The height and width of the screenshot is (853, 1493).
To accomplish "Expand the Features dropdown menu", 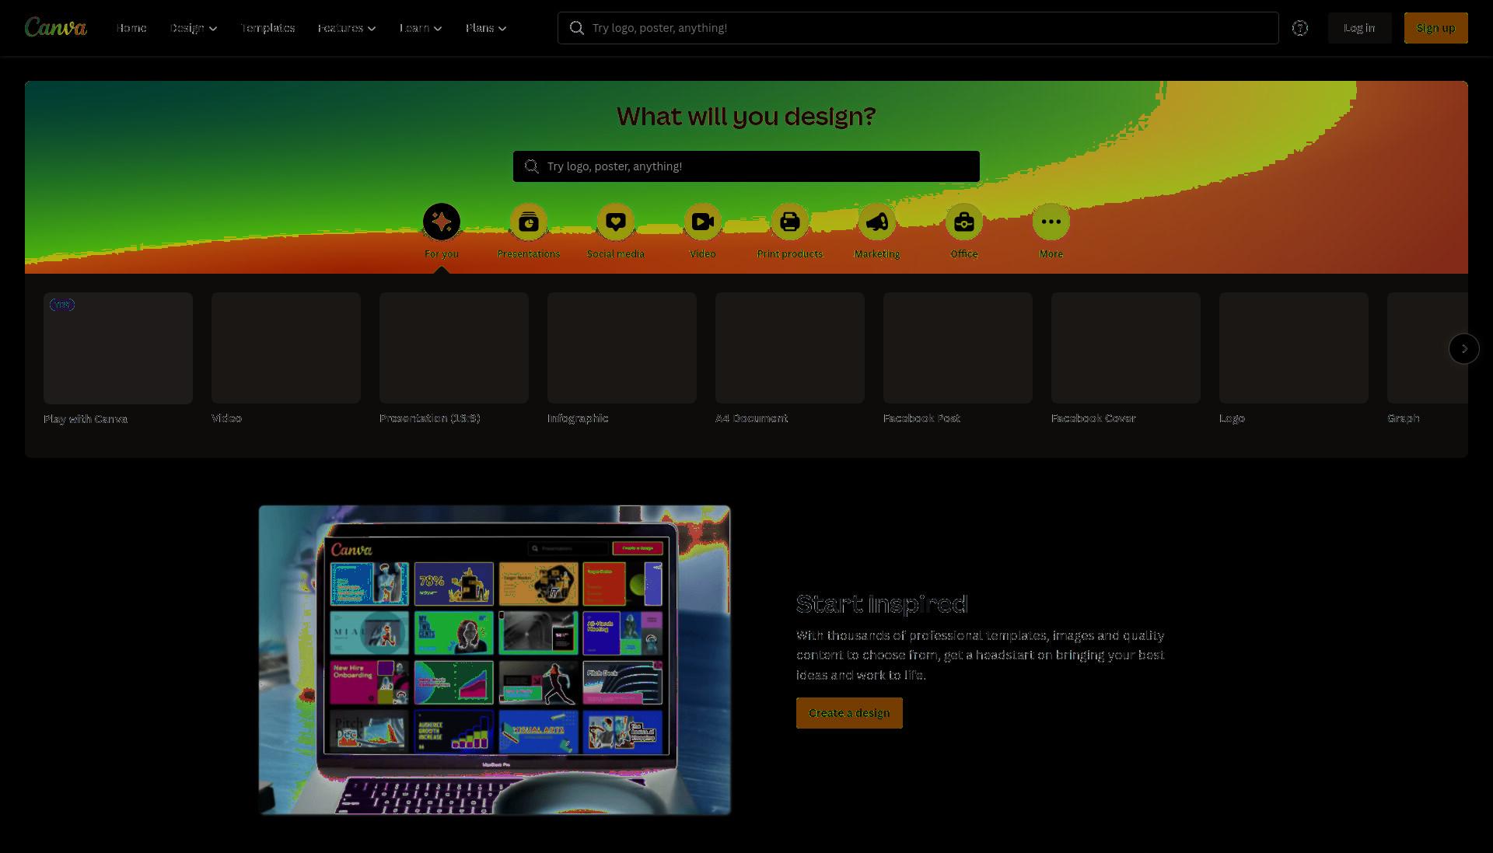I will click(347, 28).
